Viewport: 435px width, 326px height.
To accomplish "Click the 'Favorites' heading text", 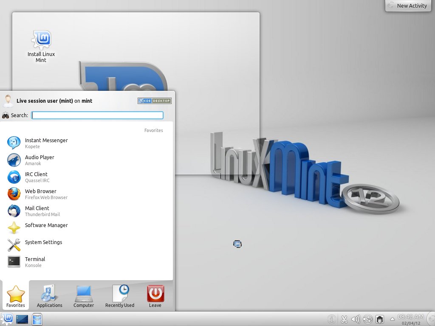I will [x=153, y=130].
